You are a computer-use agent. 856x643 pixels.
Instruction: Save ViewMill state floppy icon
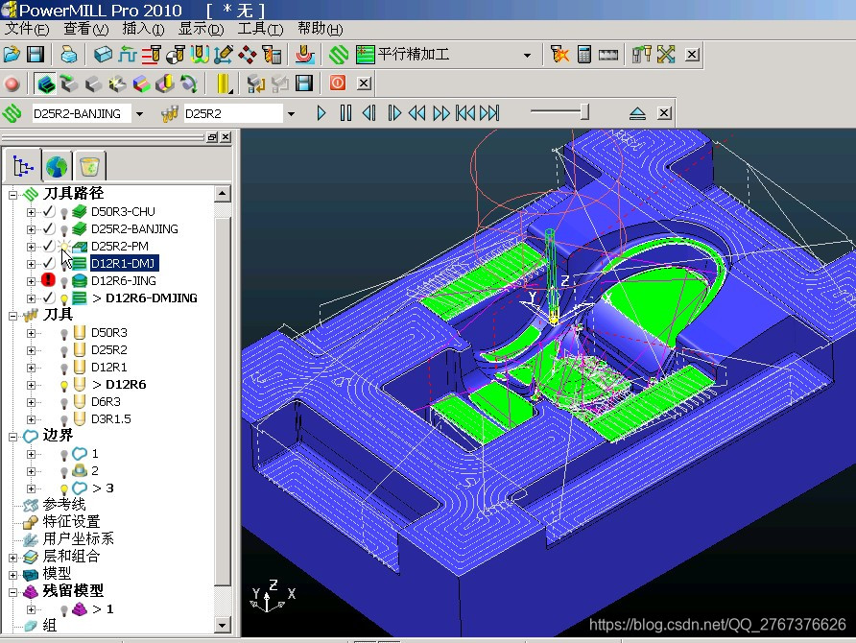(304, 83)
